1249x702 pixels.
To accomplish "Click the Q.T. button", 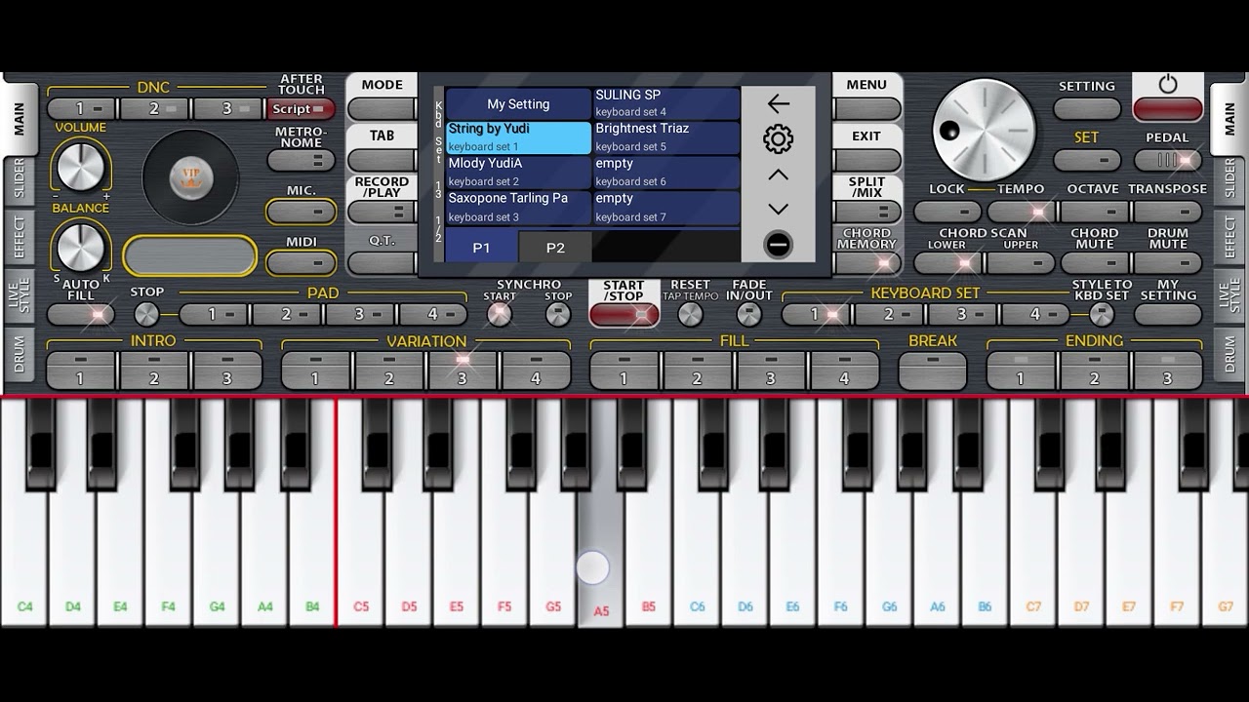I will 382,263.
